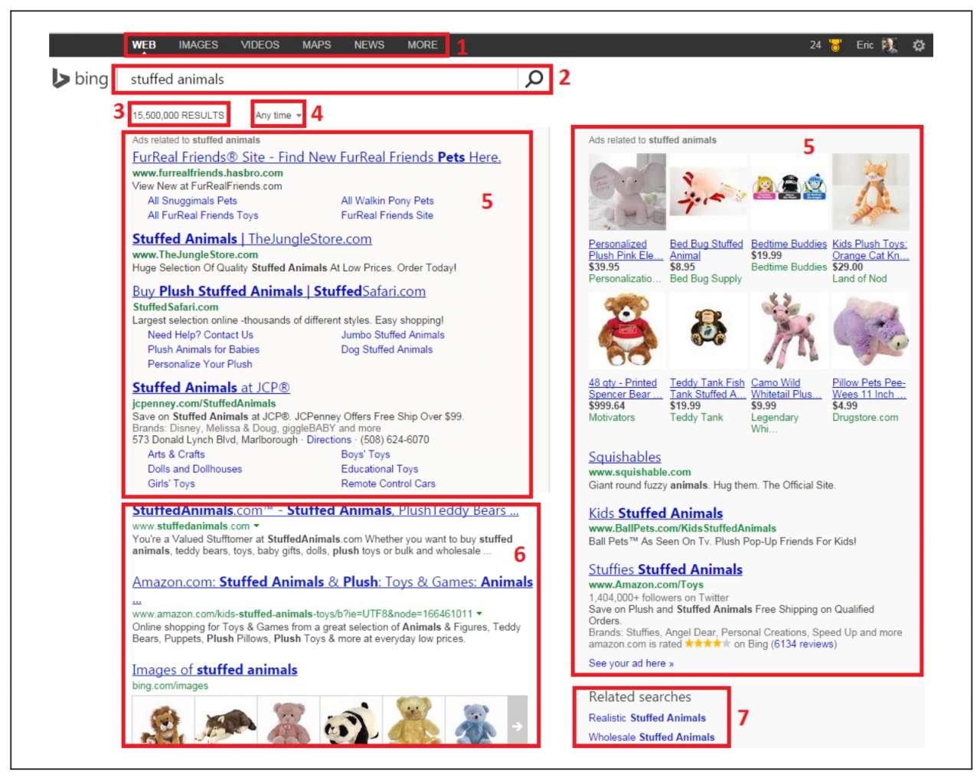Viewport: 980px width, 777px height.
Task: Open Dog Stuffed Animals link
Action: [387, 349]
